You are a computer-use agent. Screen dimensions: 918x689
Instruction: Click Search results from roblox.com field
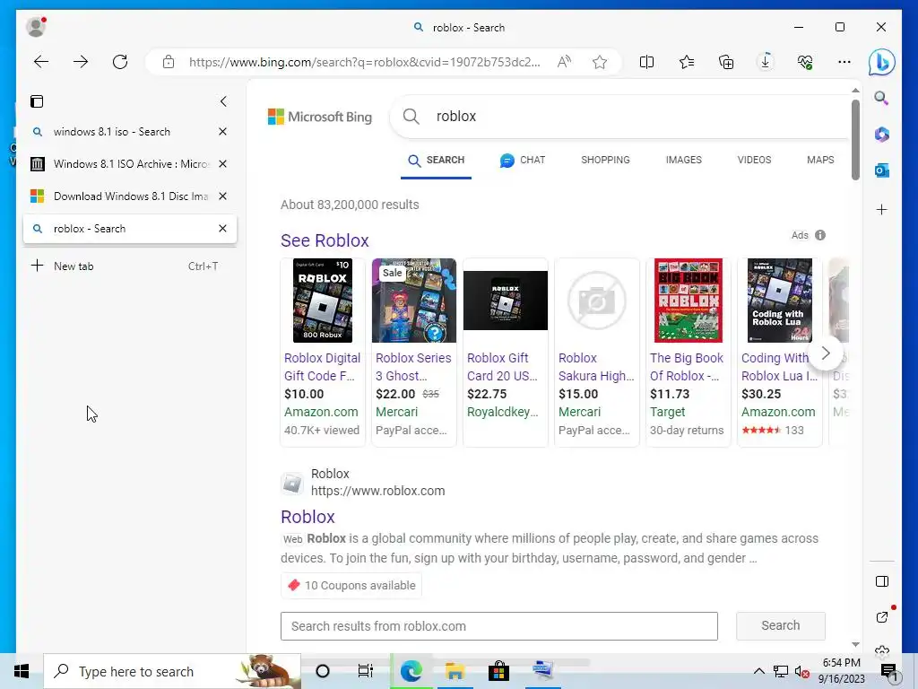pyautogui.click(x=498, y=626)
